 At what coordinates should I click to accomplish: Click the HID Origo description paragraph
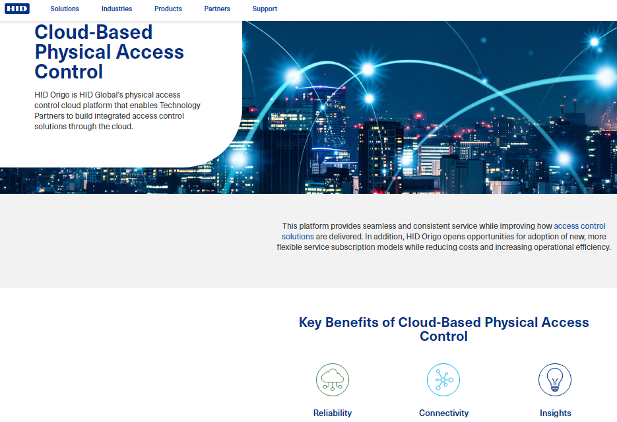[x=117, y=111]
